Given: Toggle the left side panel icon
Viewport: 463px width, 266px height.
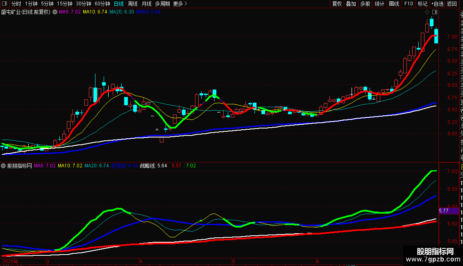Looking at the screenshot, I should 5,4.
